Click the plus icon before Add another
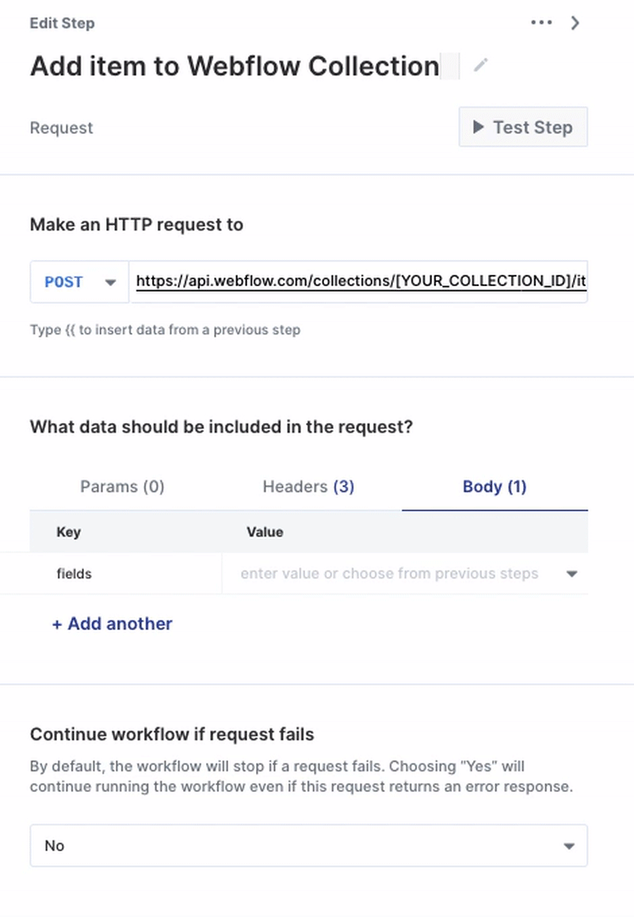 [x=57, y=625]
